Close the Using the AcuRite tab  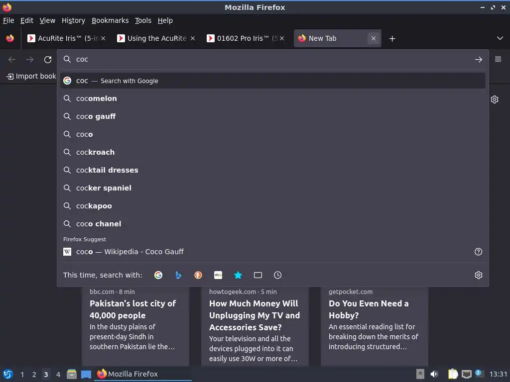tap(193, 38)
